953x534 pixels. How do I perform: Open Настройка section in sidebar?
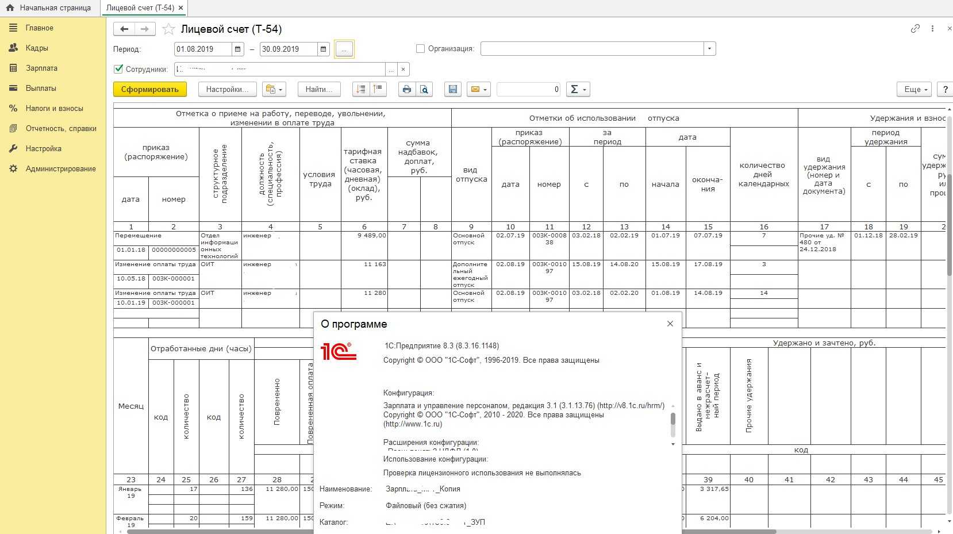pos(44,148)
